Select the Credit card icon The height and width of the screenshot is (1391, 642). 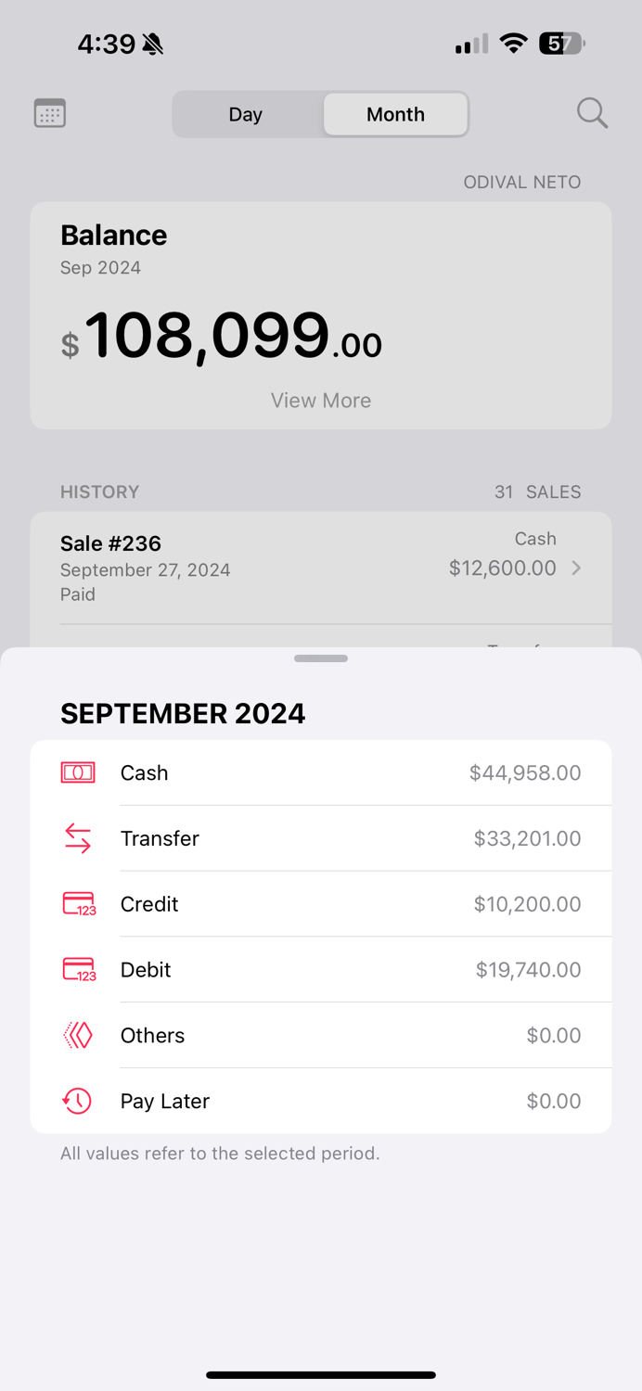[78, 903]
